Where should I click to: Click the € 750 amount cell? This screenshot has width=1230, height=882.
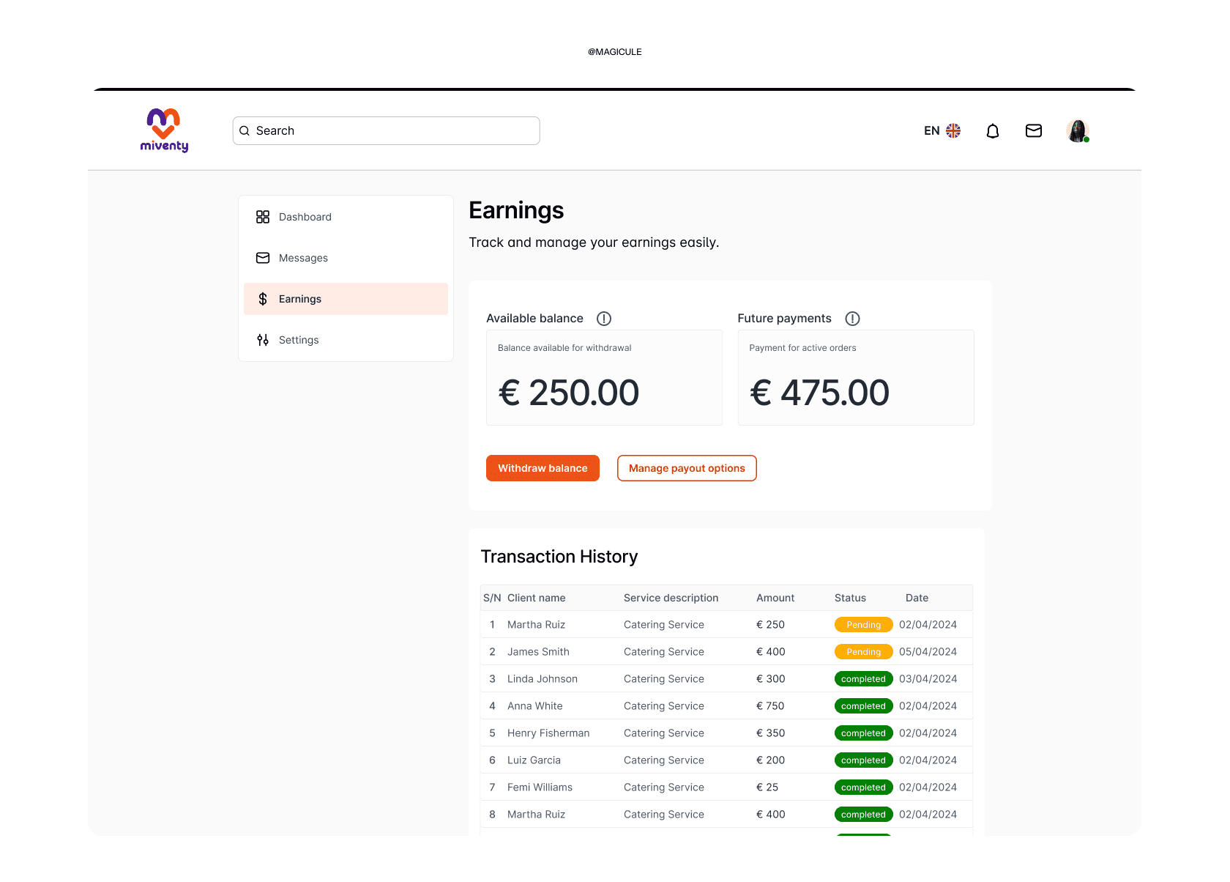[770, 706]
